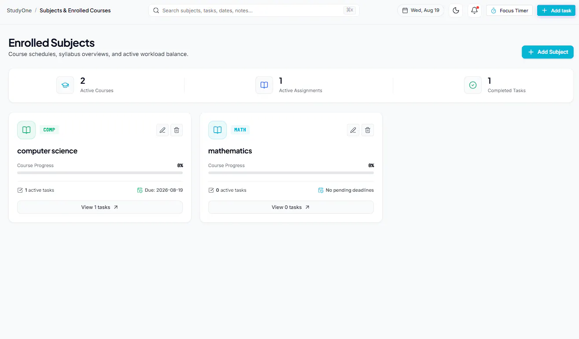Edit mathematics subject pencil icon
Image resolution: width=579 pixels, height=339 pixels.
click(x=353, y=130)
